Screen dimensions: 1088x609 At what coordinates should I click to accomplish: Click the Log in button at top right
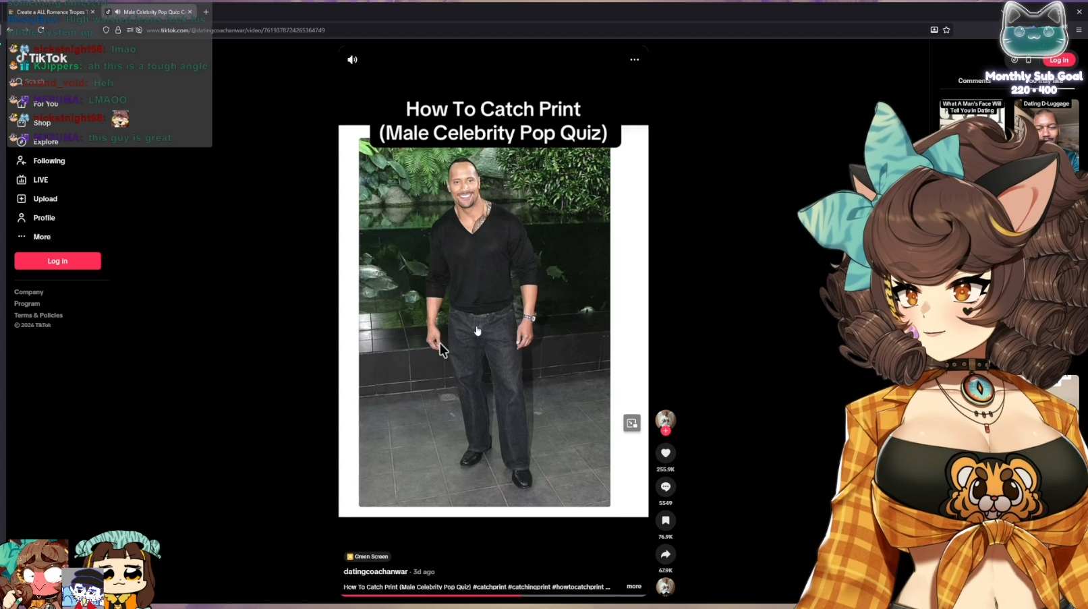tap(1059, 60)
